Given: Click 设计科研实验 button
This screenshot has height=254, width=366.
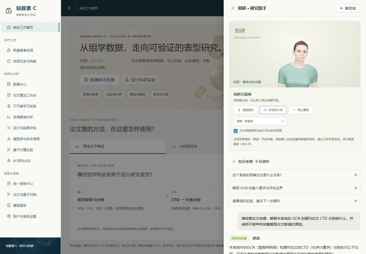Looking at the screenshot, I should [140, 80].
